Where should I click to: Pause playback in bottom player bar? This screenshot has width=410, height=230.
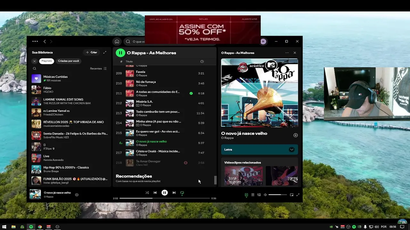pos(164,193)
